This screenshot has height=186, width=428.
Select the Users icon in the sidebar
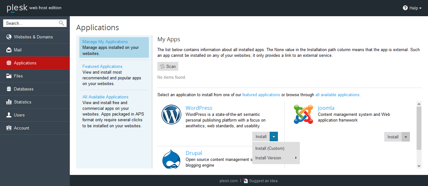coord(9,115)
